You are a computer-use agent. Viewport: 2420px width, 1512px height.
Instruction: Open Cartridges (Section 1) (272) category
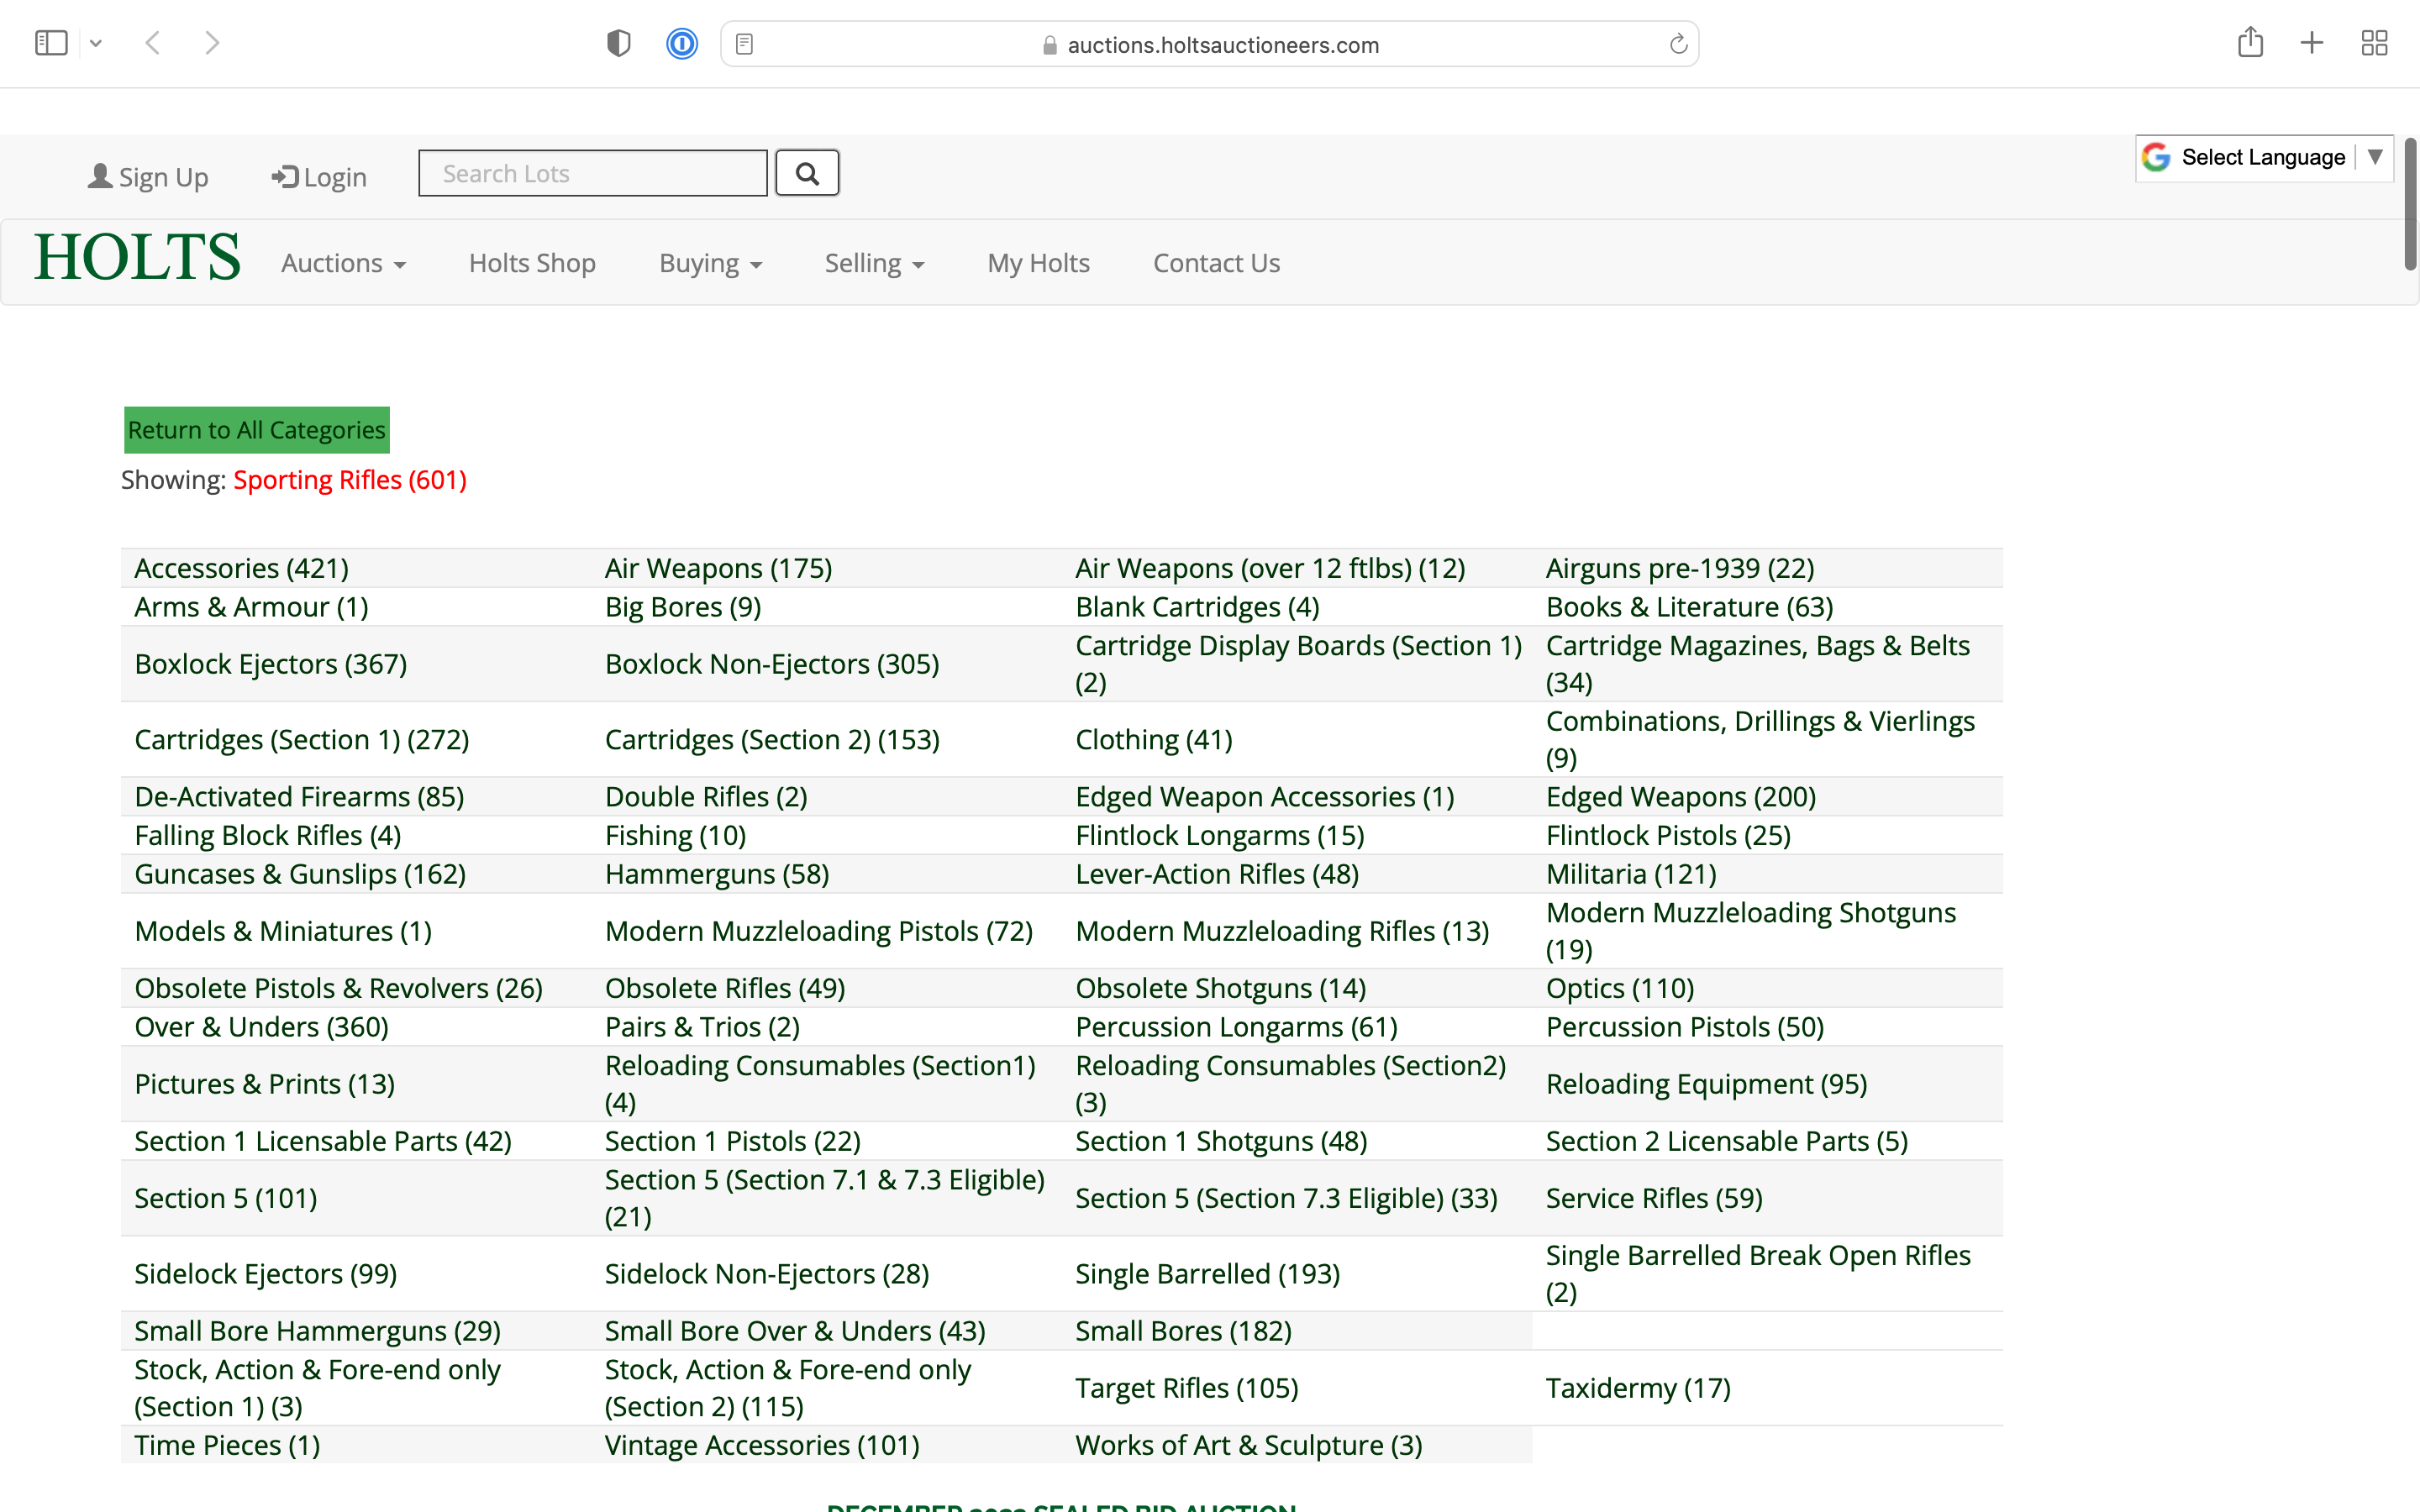point(302,740)
